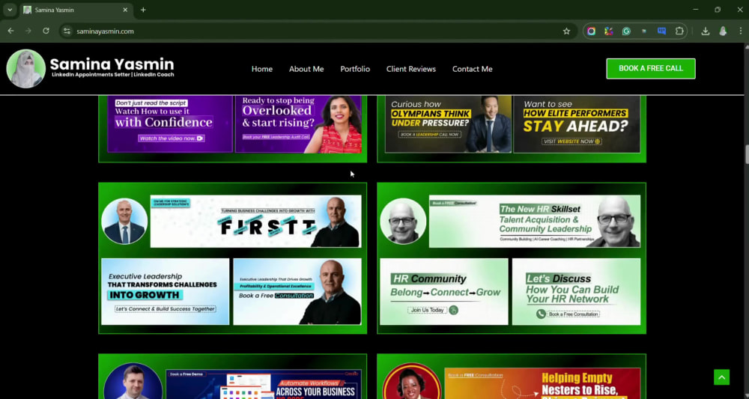Image resolution: width=749 pixels, height=399 pixels.
Task: Open browser downloads
Action: click(705, 31)
